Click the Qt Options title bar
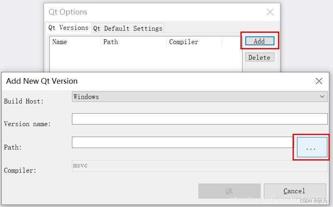 coord(162,12)
